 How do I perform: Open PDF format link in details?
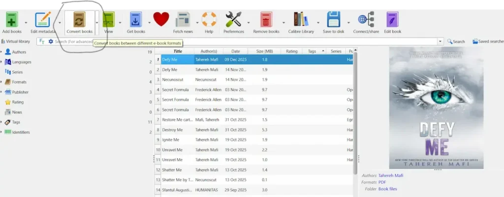(382, 182)
